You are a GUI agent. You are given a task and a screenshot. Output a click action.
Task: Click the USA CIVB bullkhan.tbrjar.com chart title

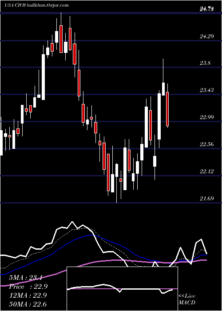point(36,5)
